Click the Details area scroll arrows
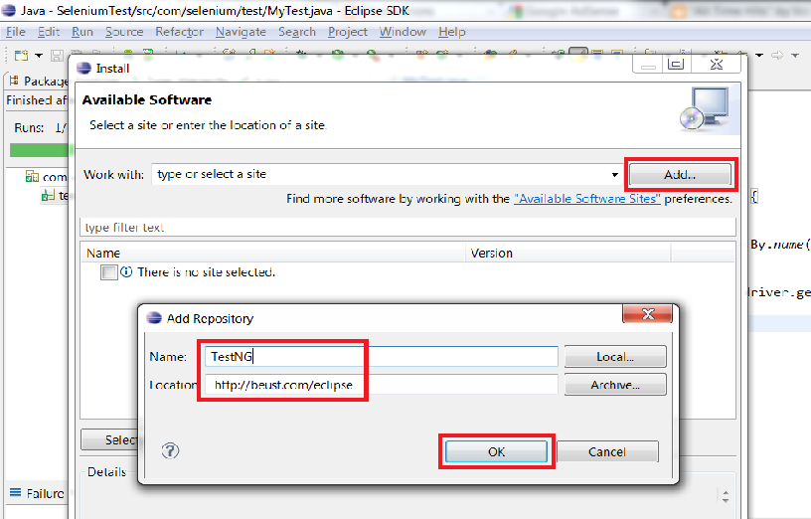 (726, 496)
